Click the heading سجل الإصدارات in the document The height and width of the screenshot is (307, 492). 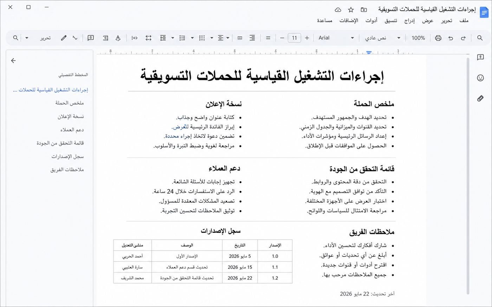tap(221, 231)
